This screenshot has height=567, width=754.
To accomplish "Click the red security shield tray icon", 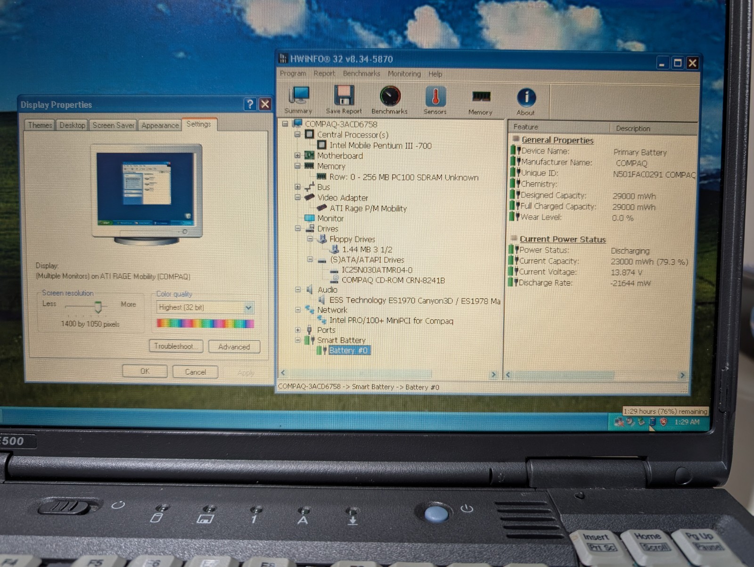I will pos(664,422).
